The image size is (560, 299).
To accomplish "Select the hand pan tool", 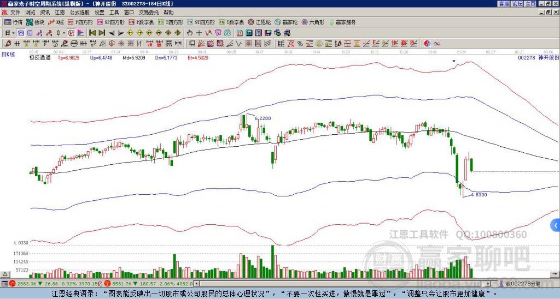I will tap(190, 33).
